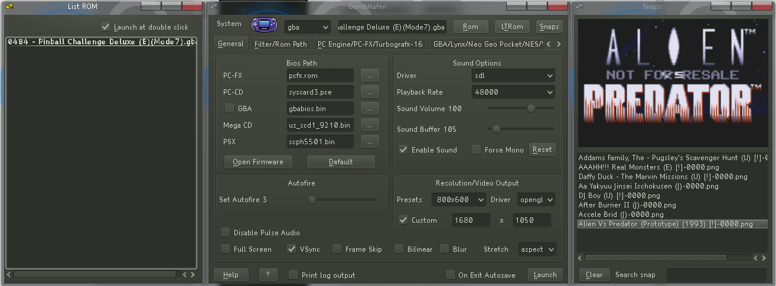Image resolution: width=776 pixels, height=286 pixels.
Task: Click the LTRom button
Action: [x=512, y=27]
